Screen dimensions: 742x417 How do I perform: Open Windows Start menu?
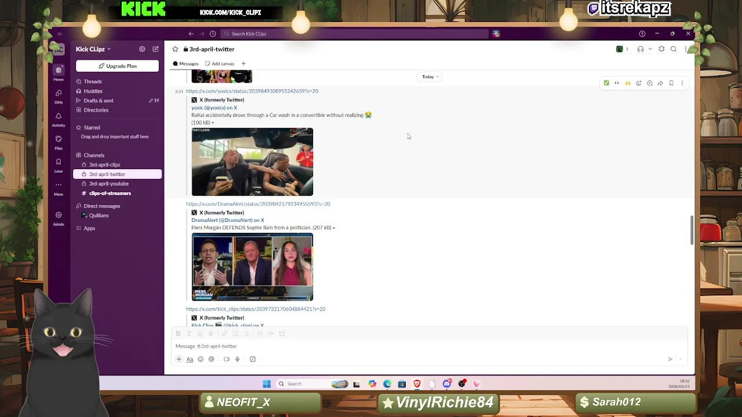267,384
